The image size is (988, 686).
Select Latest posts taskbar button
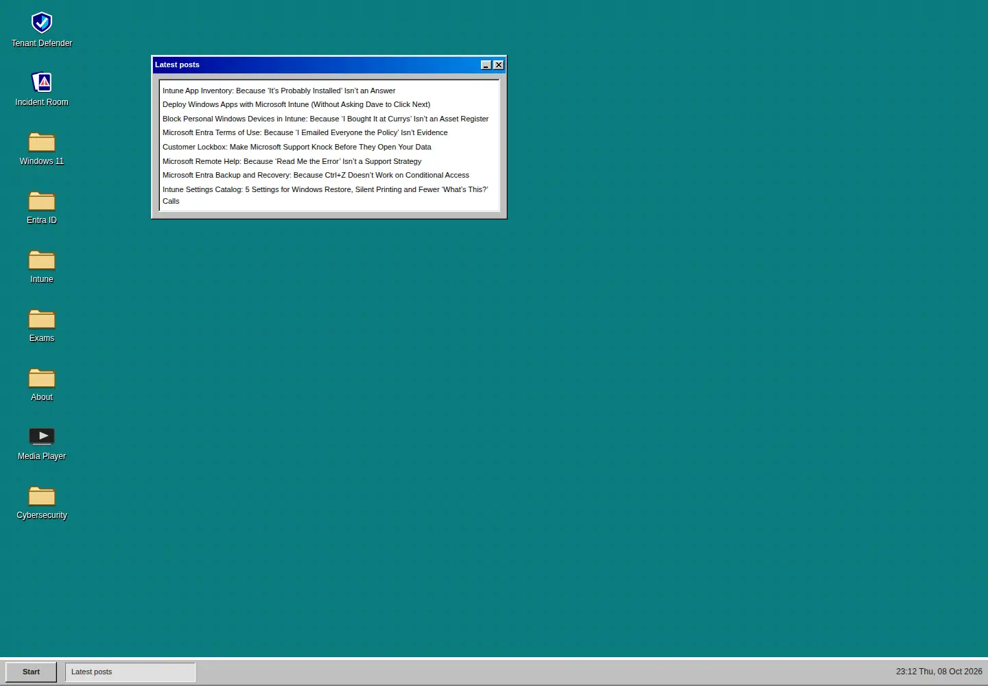(x=130, y=672)
